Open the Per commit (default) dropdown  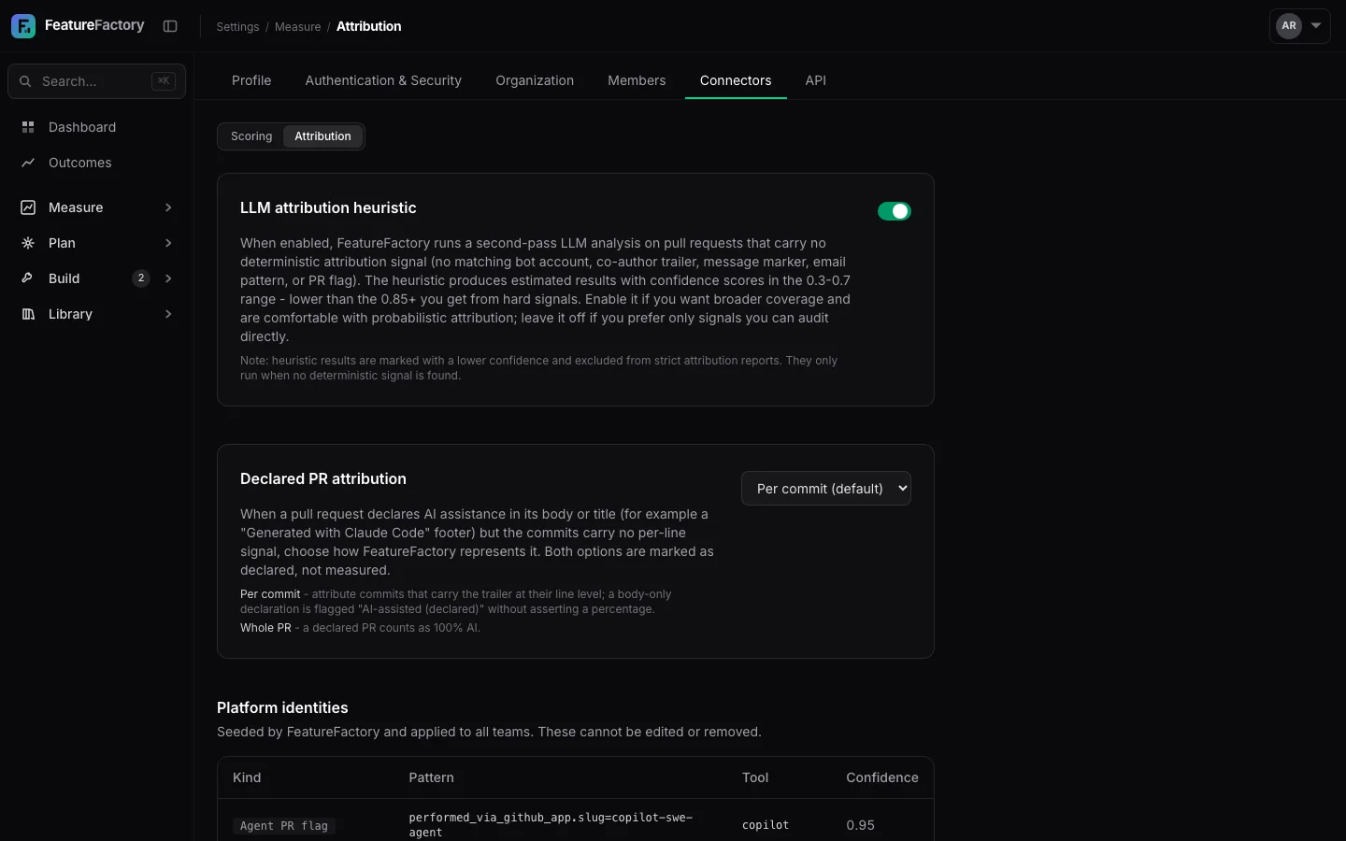[x=826, y=489]
